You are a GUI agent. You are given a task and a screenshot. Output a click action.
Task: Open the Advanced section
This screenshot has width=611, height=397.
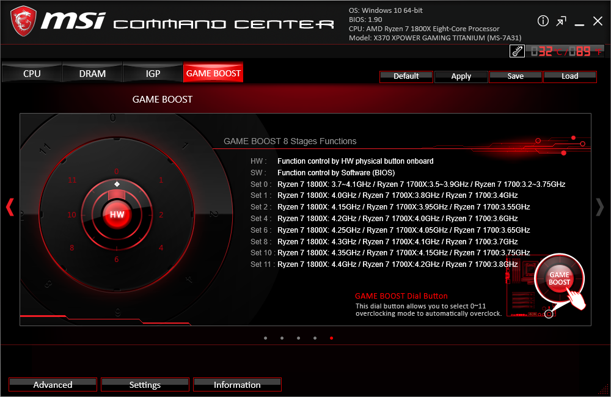click(x=53, y=385)
